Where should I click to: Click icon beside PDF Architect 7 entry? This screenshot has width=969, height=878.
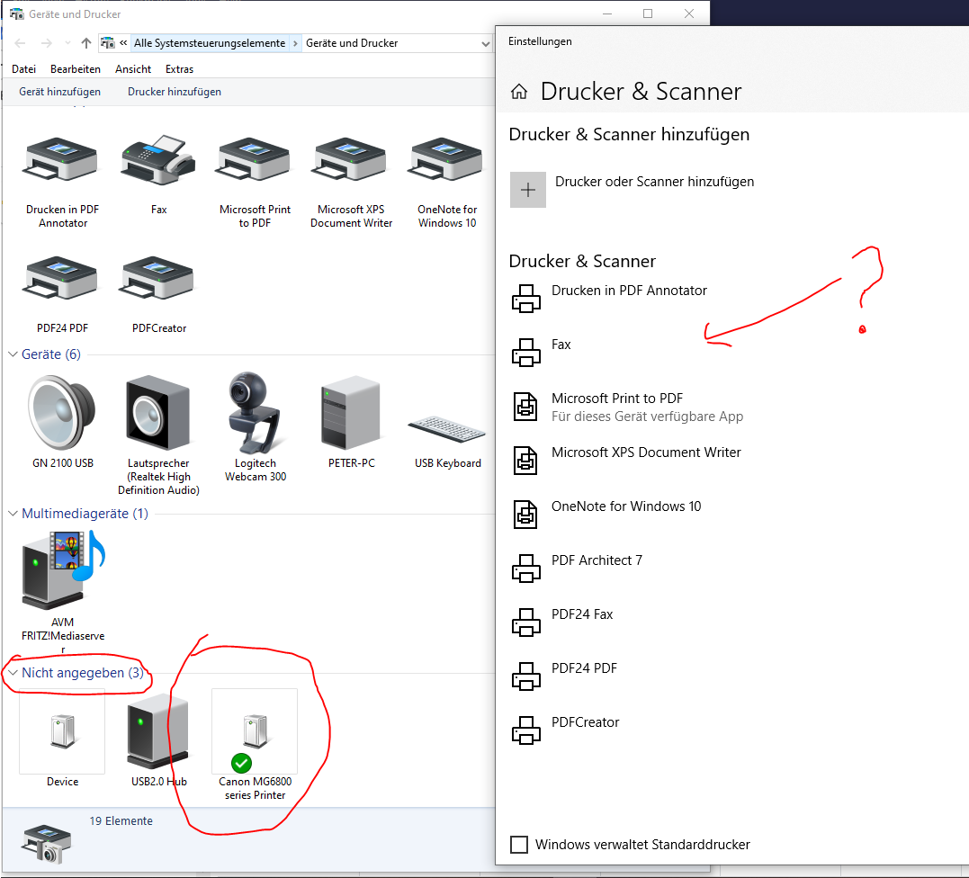[526, 569]
